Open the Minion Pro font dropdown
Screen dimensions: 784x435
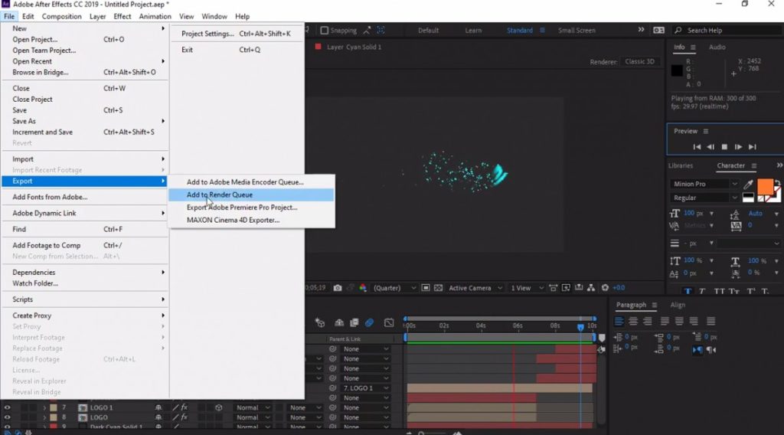(704, 184)
